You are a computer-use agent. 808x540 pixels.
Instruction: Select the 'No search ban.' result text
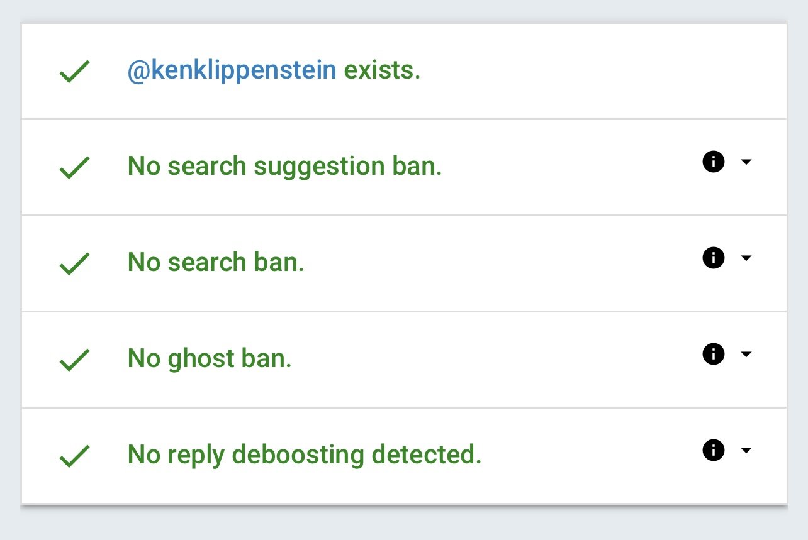[x=216, y=262]
